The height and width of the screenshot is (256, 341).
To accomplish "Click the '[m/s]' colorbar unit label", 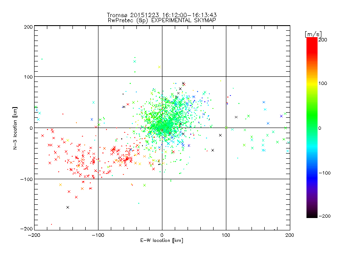I will pyautogui.click(x=313, y=34).
